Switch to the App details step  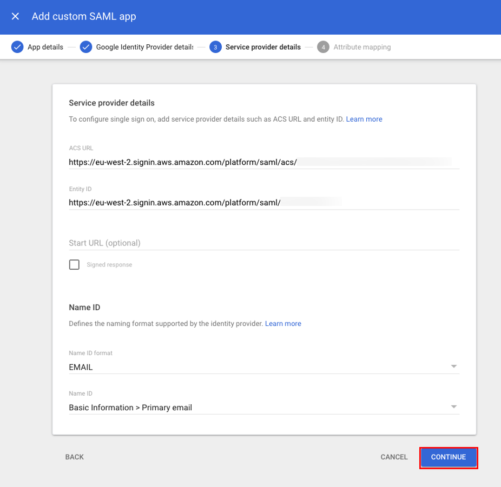(x=47, y=47)
